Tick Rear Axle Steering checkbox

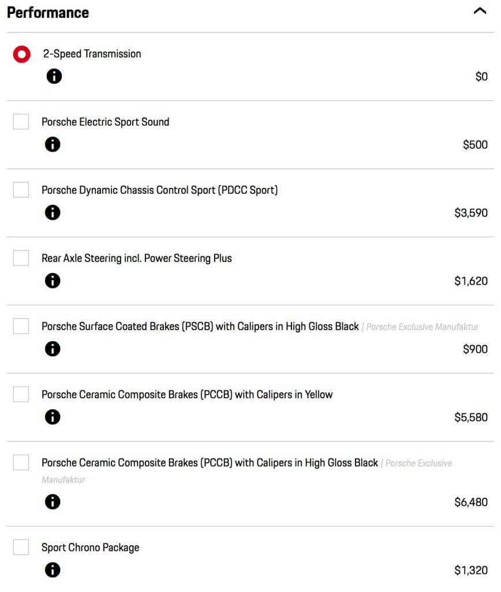pyautogui.click(x=21, y=258)
